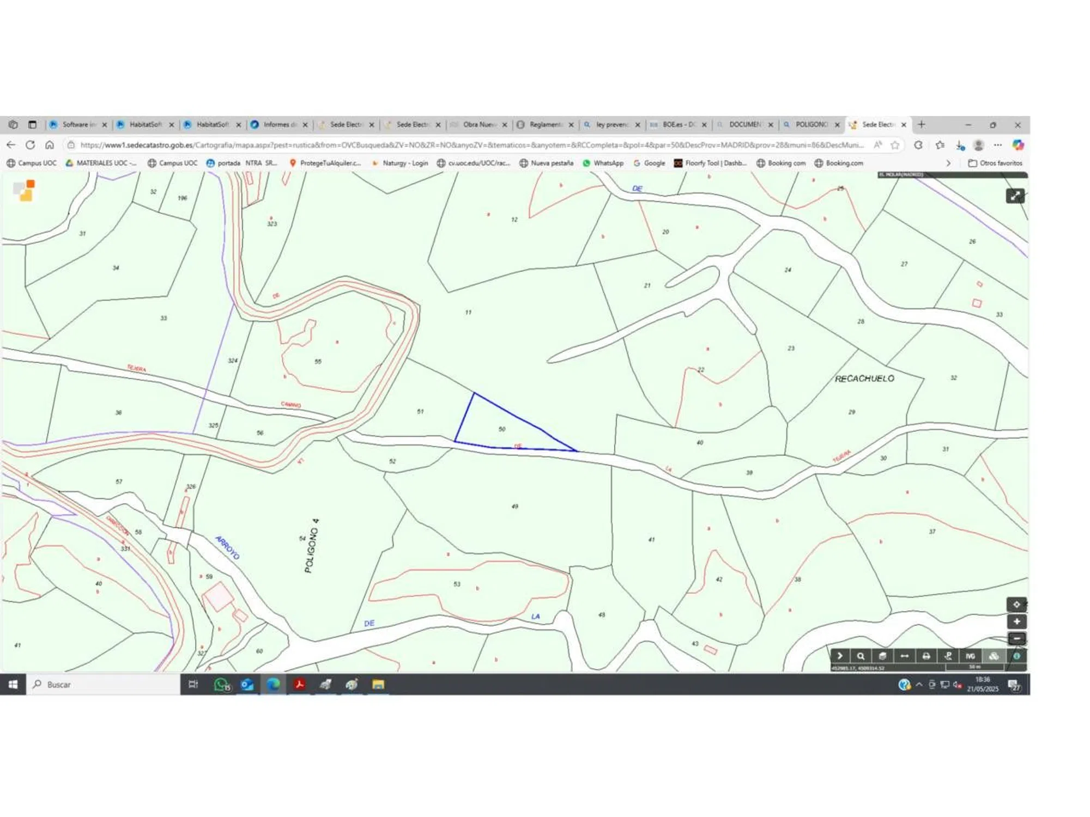Toggle the highlighted overlay layers button
This screenshot has height=817, width=1090.
click(x=994, y=656)
